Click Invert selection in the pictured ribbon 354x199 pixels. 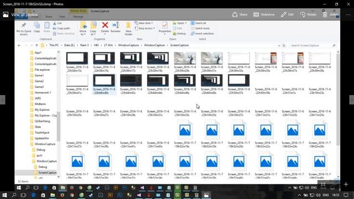pos(202,34)
